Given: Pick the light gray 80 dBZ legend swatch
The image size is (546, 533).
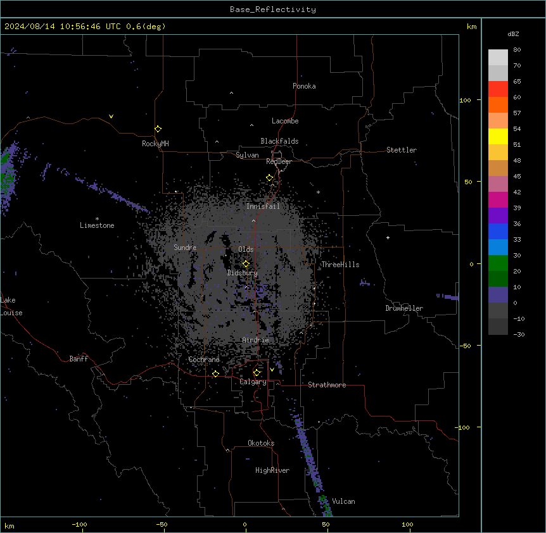Looking at the screenshot, I should [x=498, y=58].
